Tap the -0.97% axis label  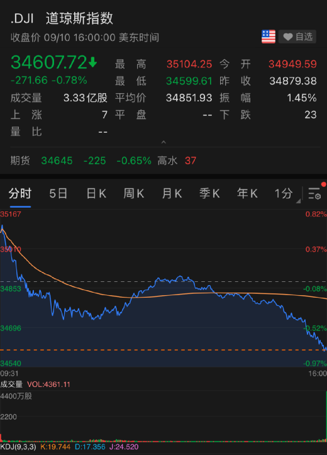tap(315, 363)
